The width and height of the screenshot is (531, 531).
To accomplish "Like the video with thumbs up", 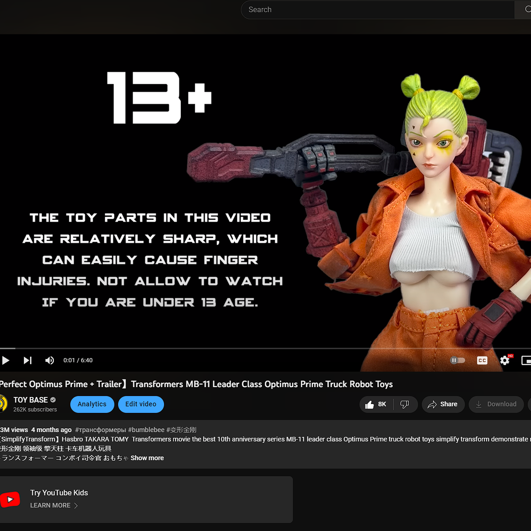I will [x=376, y=404].
